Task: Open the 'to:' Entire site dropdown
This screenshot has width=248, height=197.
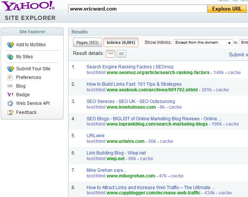Action: pos(244,42)
